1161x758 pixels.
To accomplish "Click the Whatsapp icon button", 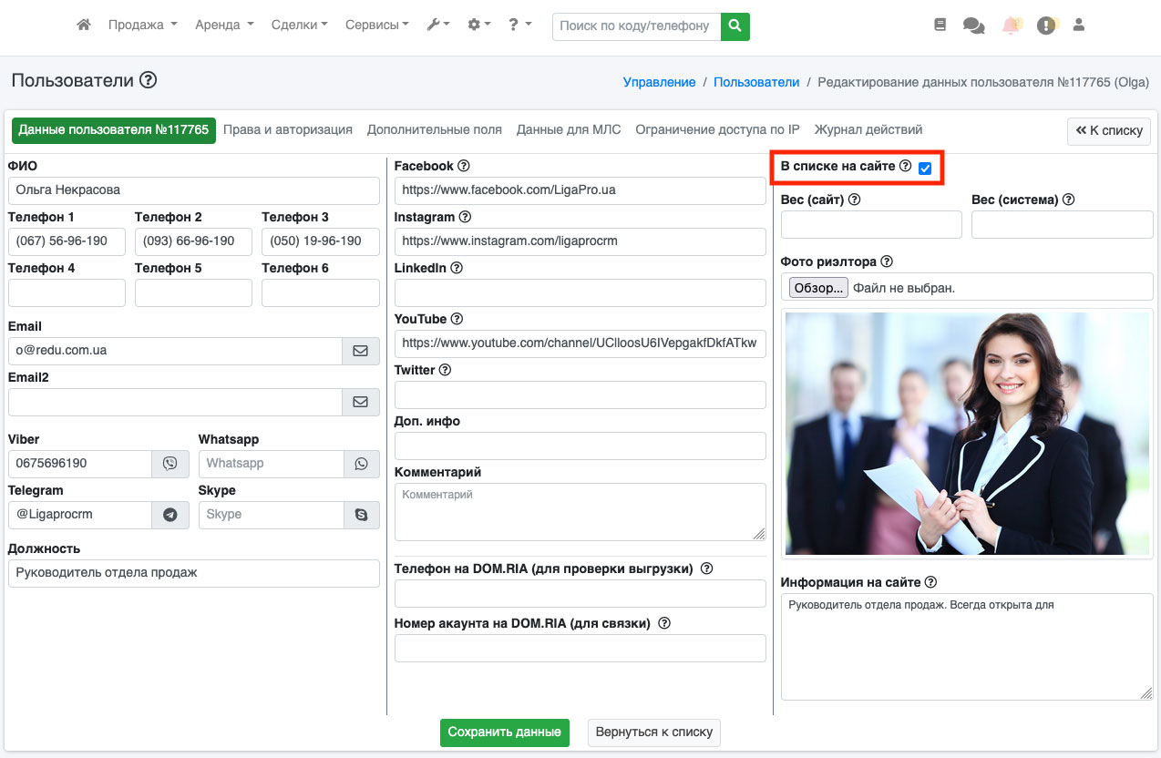I will coord(362,464).
